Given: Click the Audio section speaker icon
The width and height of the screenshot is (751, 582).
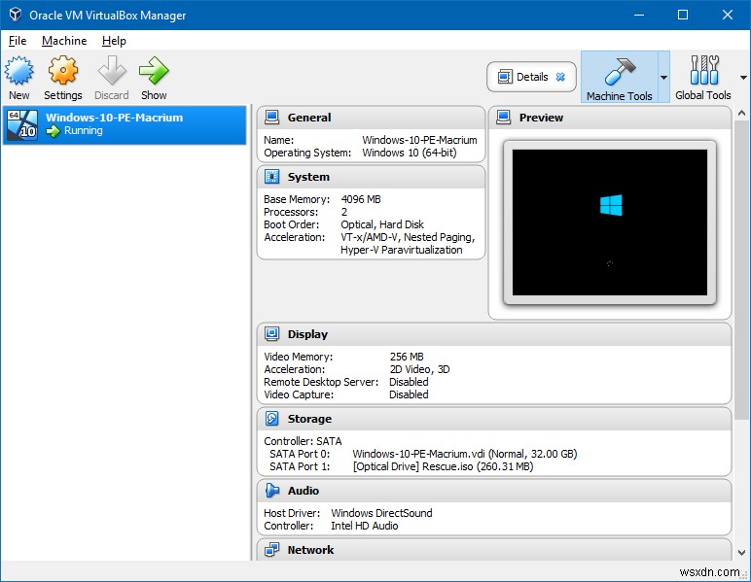Looking at the screenshot, I should point(272,490).
